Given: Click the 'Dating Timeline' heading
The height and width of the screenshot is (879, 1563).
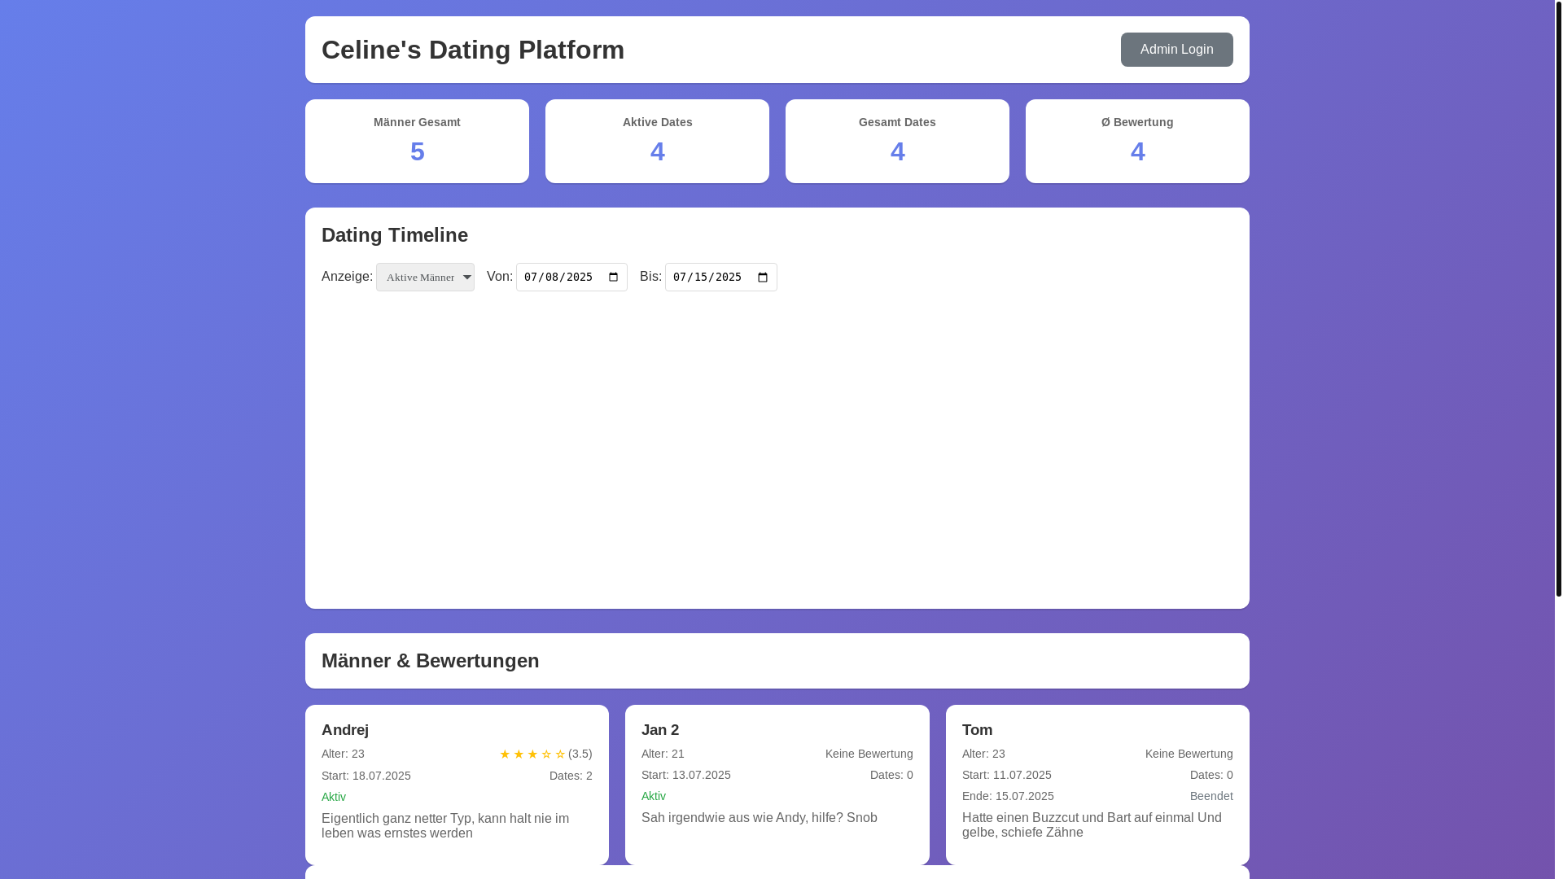Looking at the screenshot, I should point(395,235).
